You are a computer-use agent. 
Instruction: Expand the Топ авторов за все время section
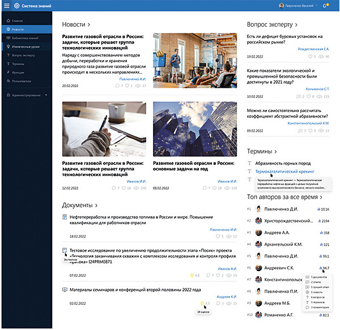[x=321, y=197]
